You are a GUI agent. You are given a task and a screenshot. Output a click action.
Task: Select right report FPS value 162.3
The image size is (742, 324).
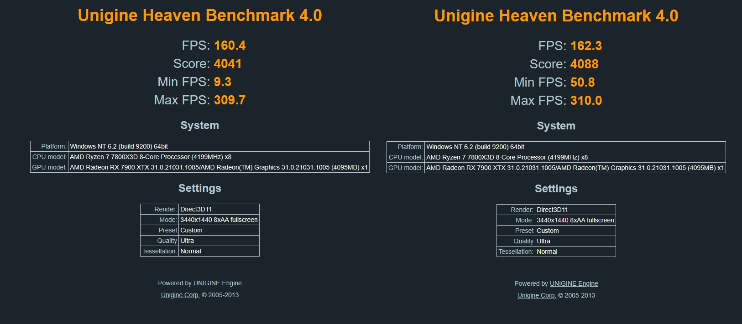586,46
